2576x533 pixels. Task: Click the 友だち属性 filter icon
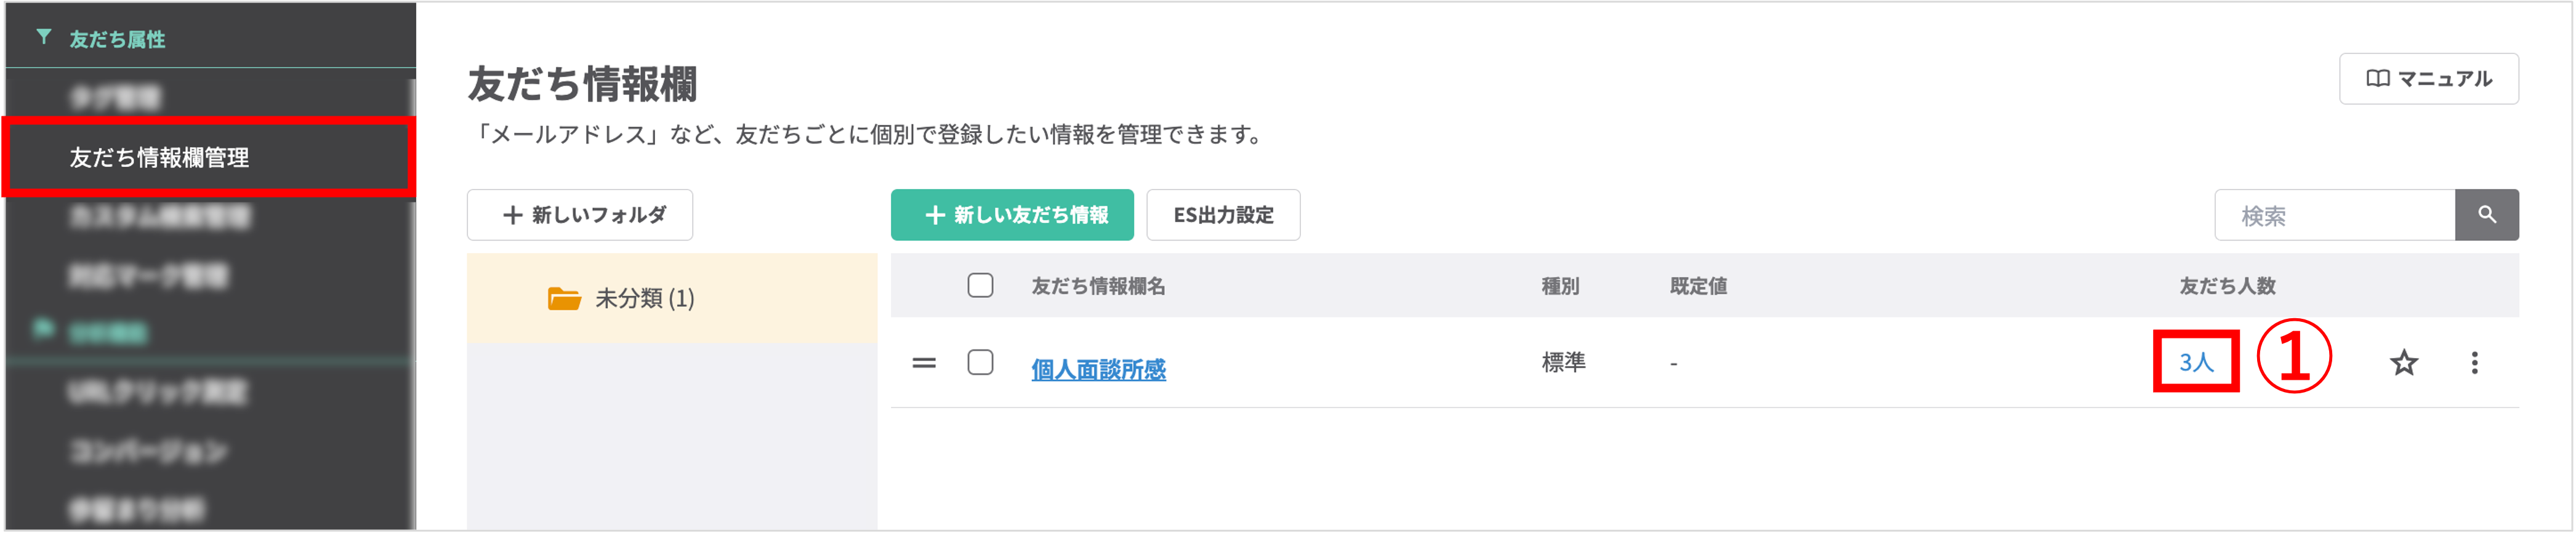tap(44, 38)
